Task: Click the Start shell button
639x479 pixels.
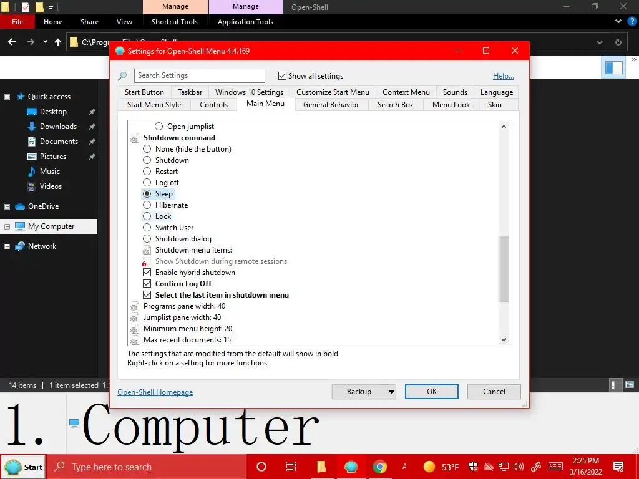Action: click(23, 467)
